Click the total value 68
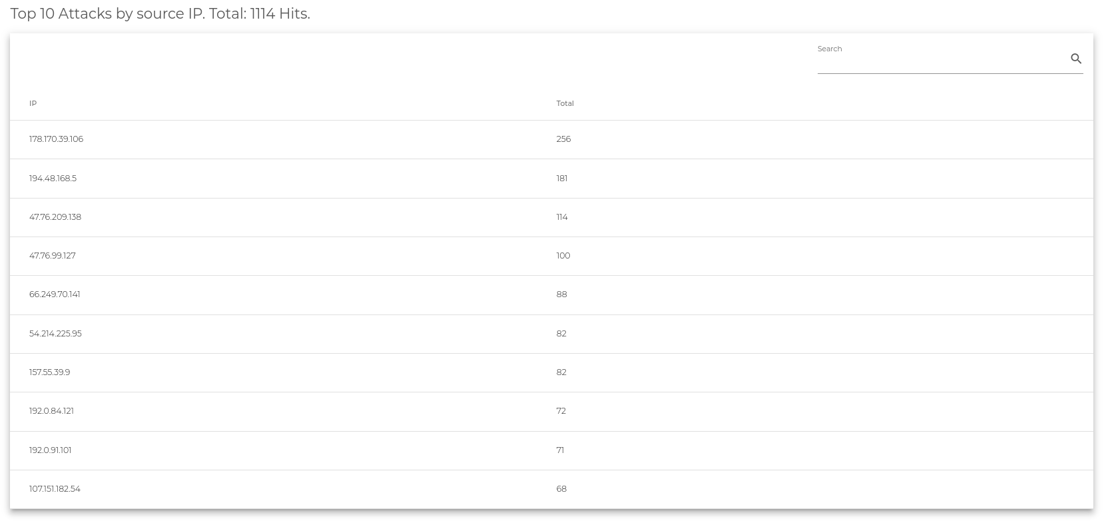 561,489
